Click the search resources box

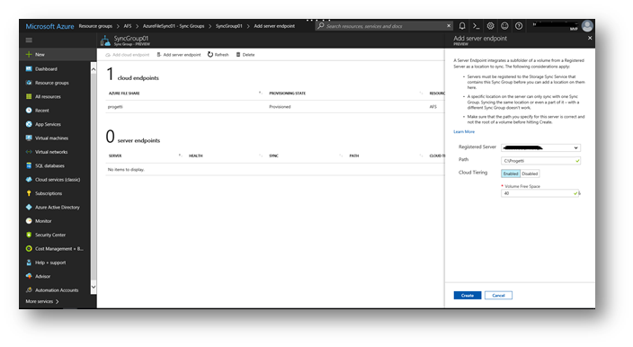click(x=384, y=26)
